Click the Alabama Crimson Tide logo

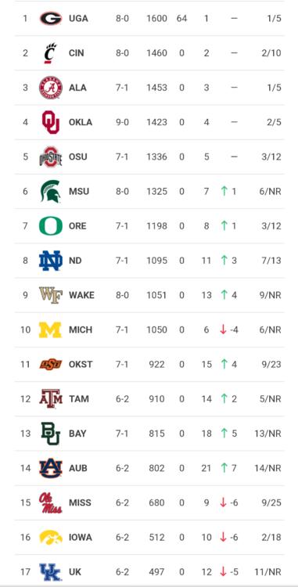click(51, 88)
